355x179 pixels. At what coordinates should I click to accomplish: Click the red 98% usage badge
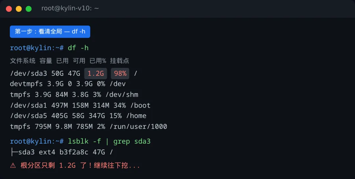coord(120,73)
